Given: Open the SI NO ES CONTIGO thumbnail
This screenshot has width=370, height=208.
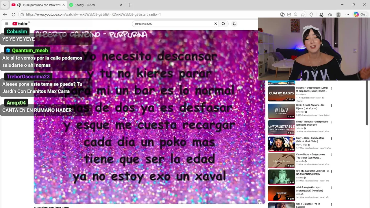Looking at the screenshot, I should coord(281,177).
